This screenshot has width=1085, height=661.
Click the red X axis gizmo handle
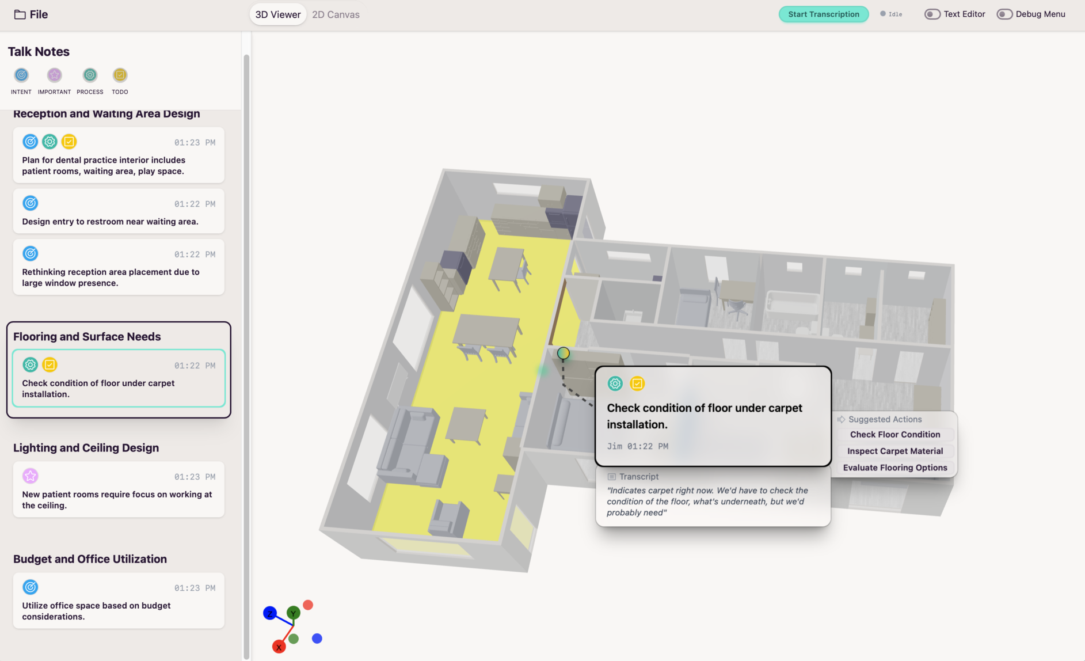(279, 647)
